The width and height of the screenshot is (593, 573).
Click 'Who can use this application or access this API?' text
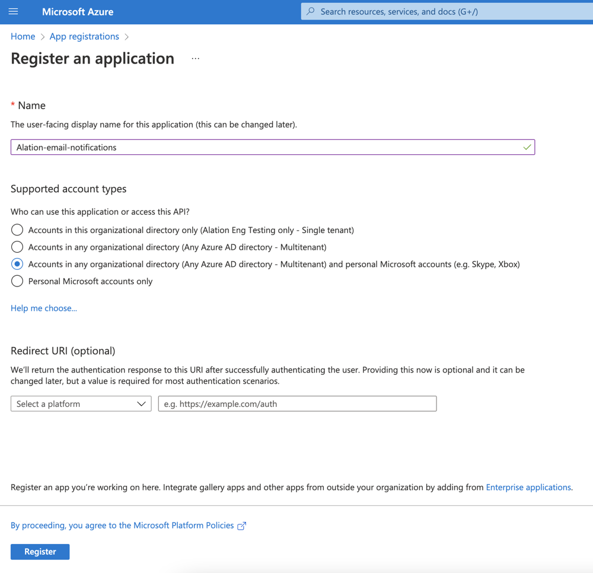tap(100, 212)
